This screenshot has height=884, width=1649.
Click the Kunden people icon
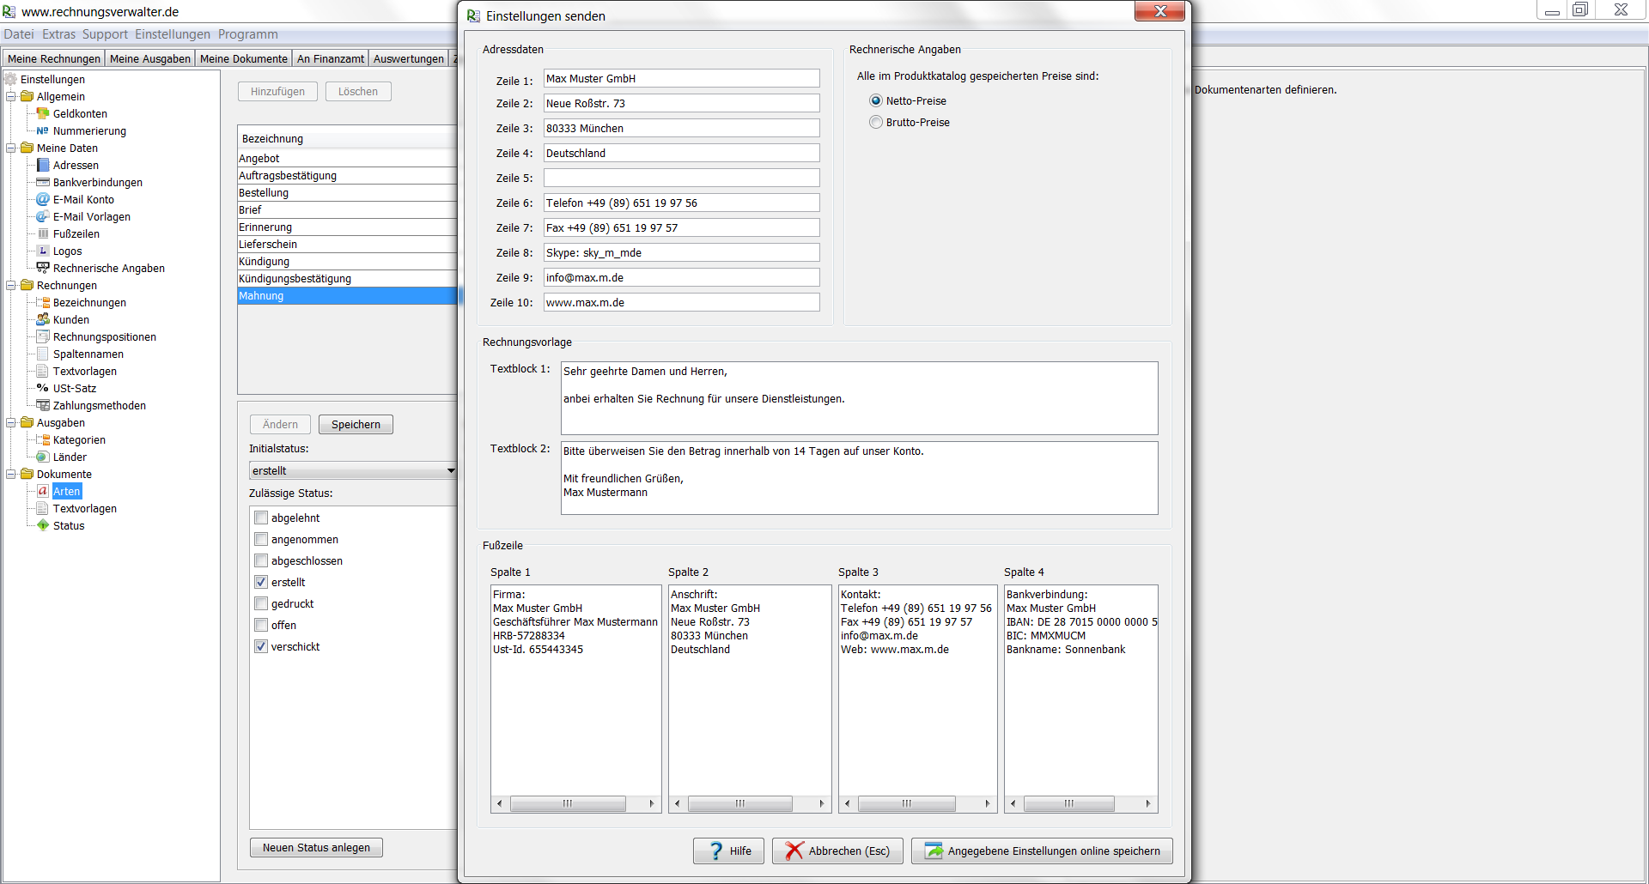point(43,319)
